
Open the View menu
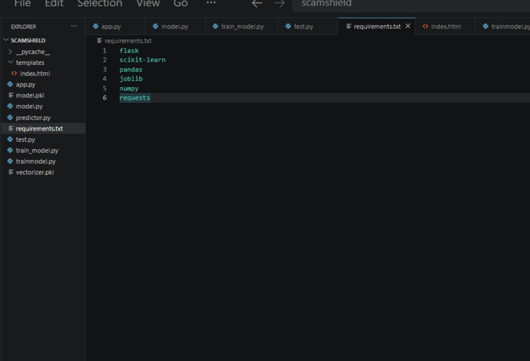(x=148, y=3)
